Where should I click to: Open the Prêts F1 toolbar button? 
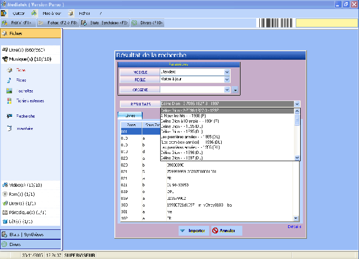click(x=18, y=23)
